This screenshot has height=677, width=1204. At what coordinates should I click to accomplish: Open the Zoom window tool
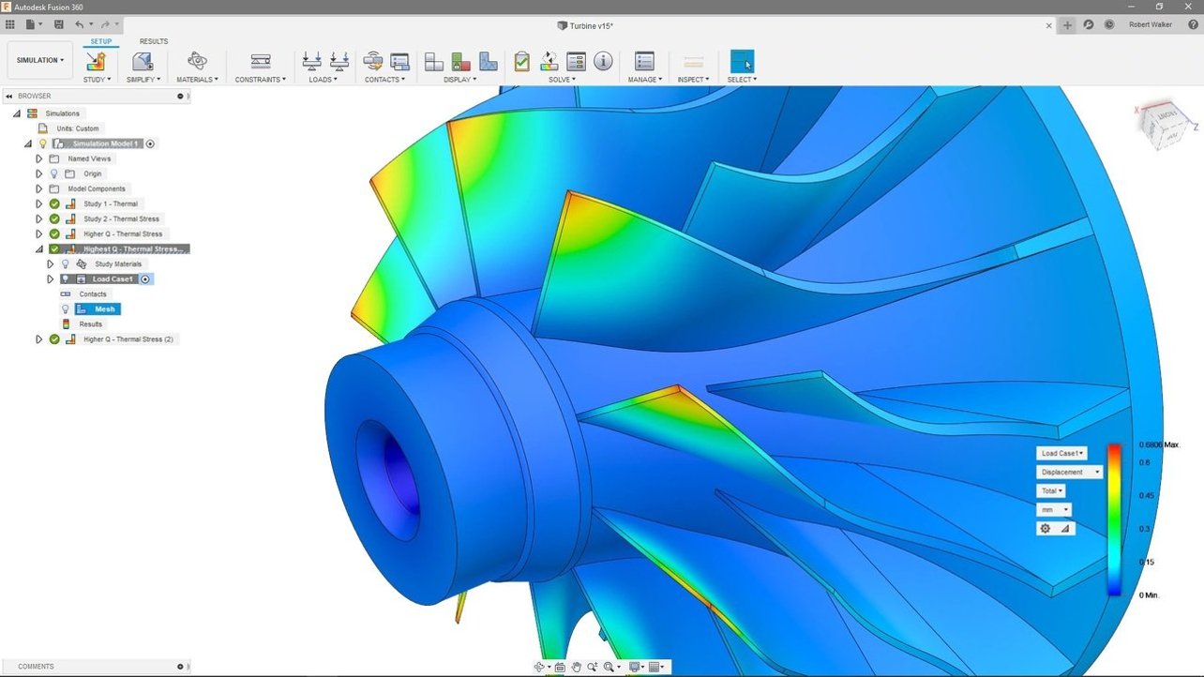point(610,667)
